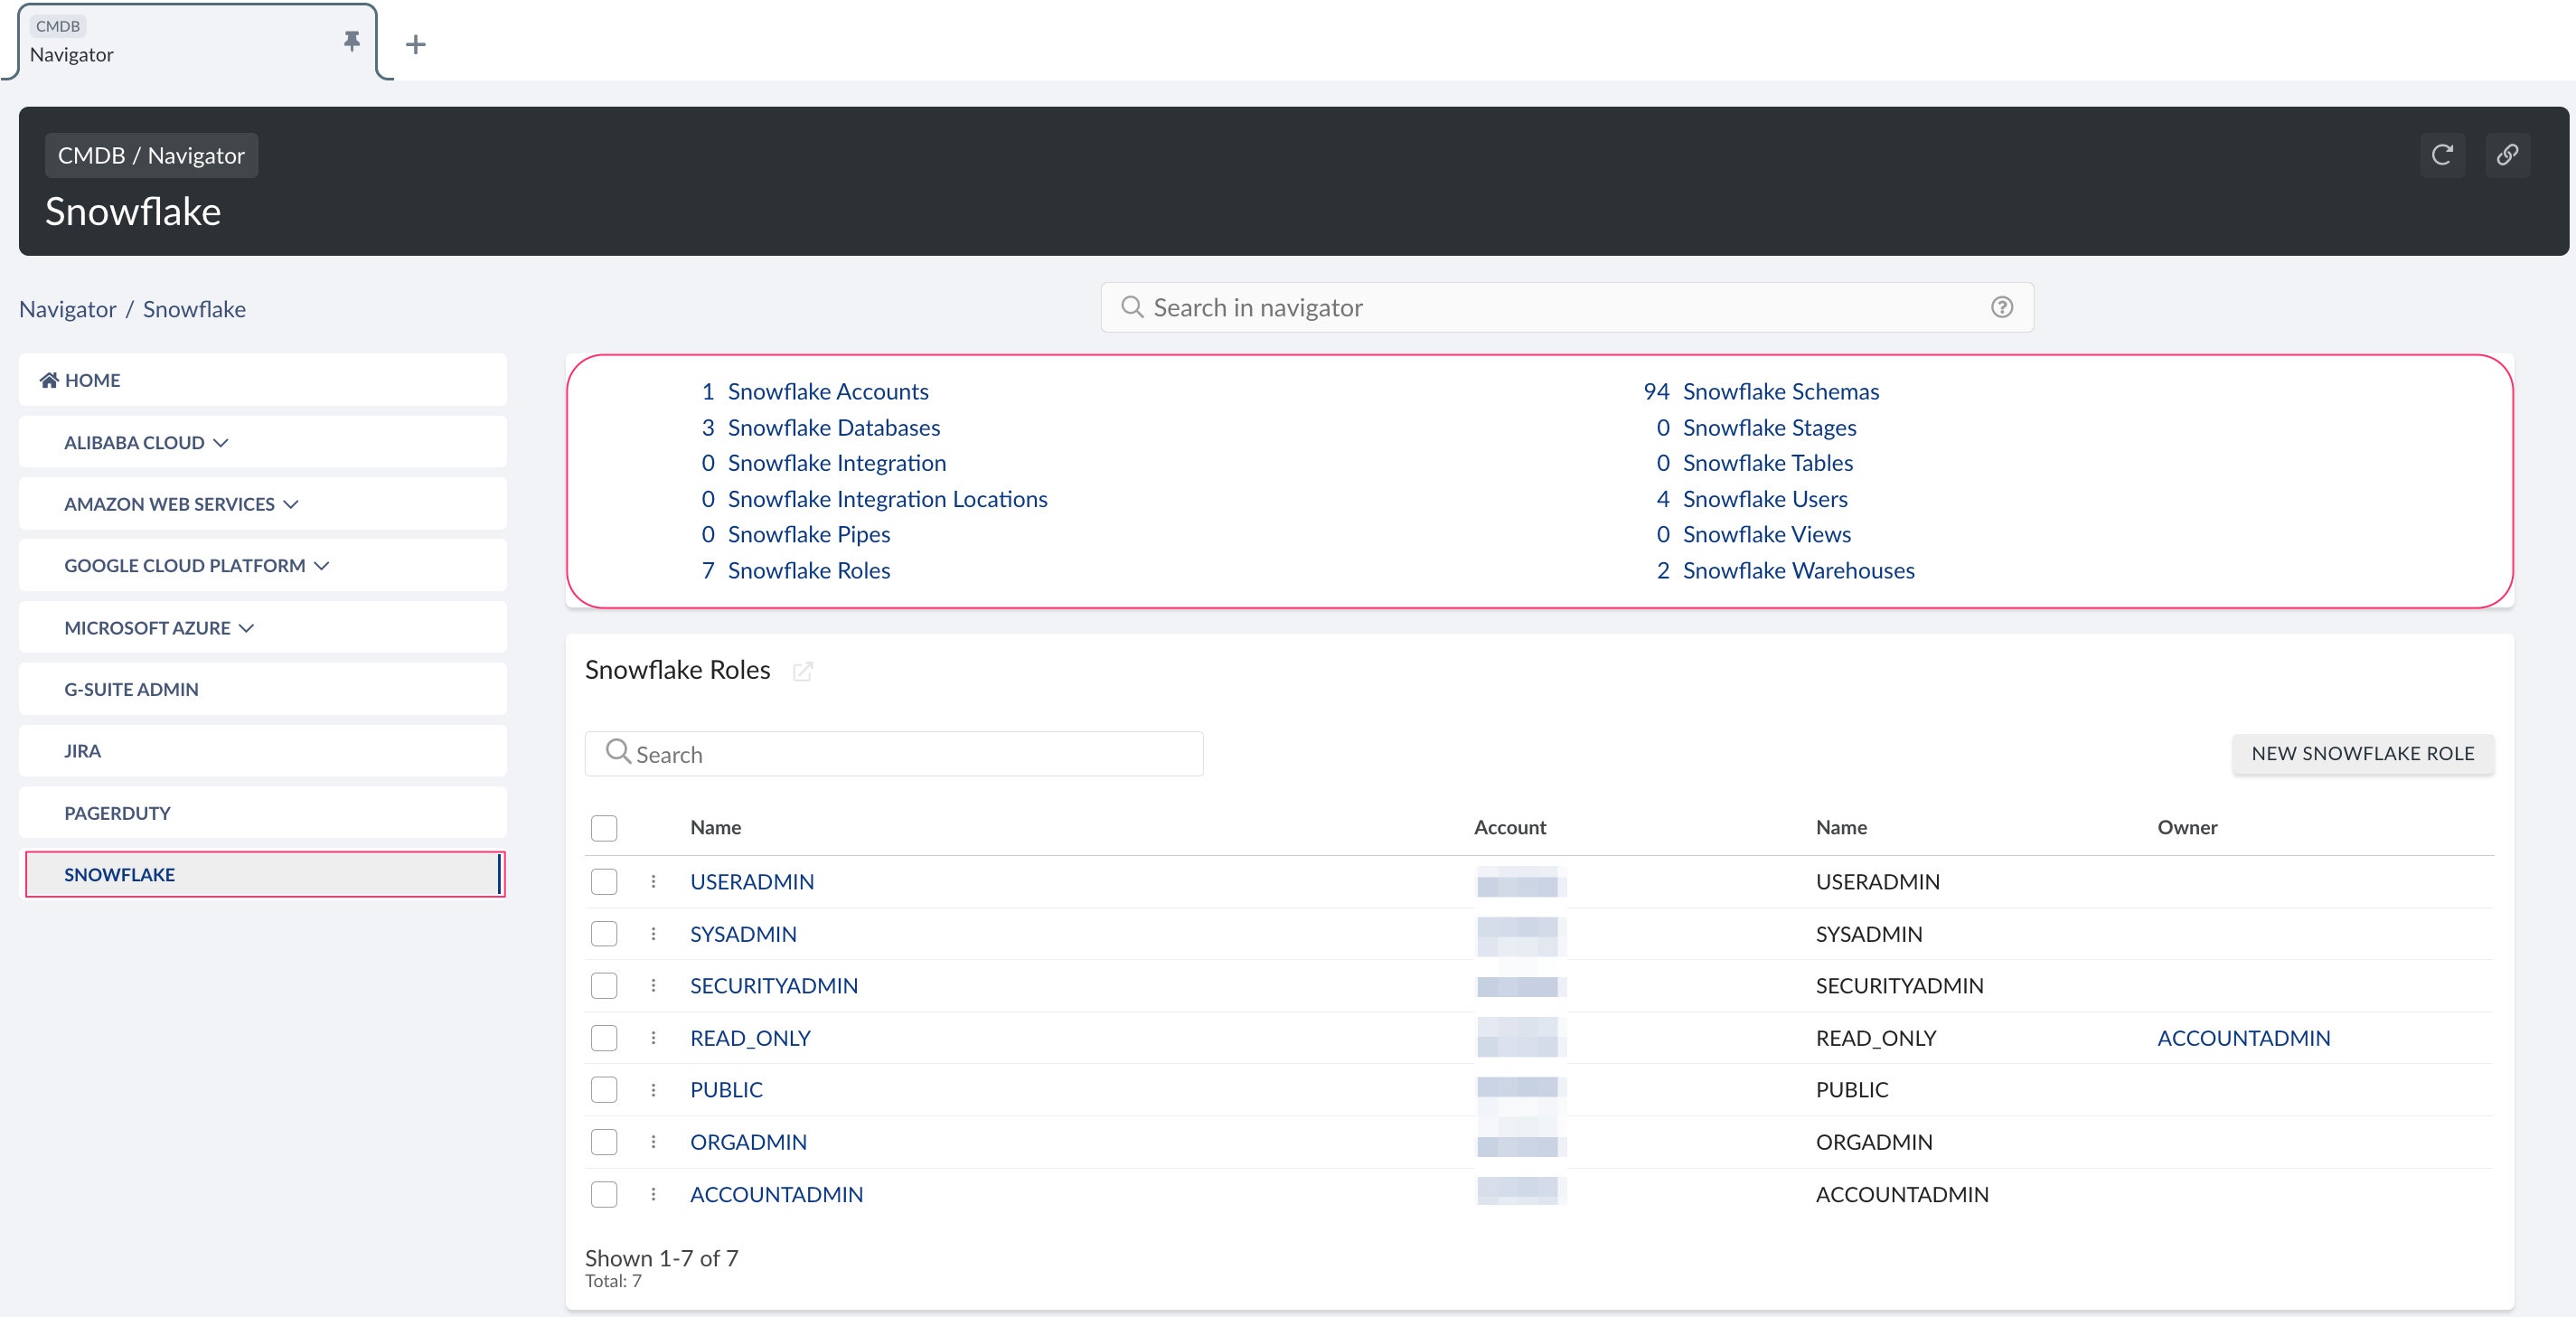Open the Snowflake Pipes link
This screenshot has width=2576, height=1317.
[808, 535]
